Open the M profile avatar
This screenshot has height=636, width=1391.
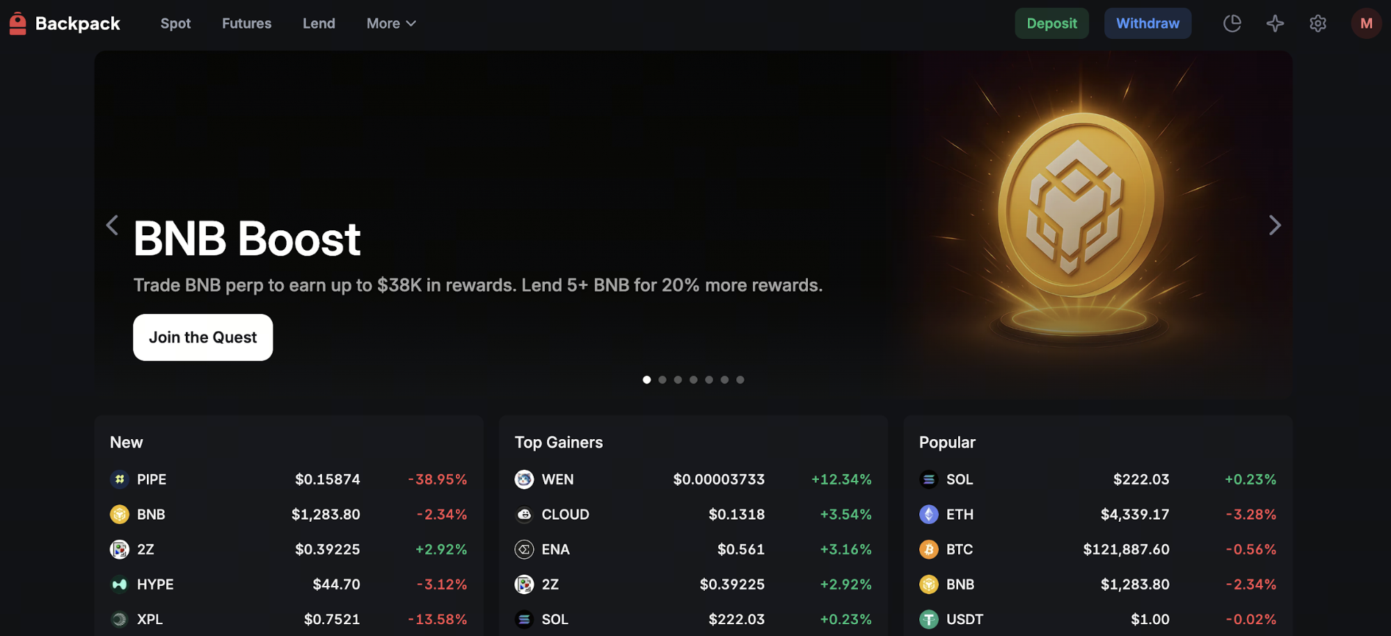1366,24
